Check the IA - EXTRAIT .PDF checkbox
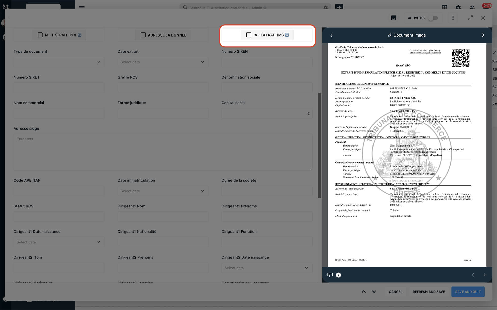497x310 pixels. click(x=40, y=35)
